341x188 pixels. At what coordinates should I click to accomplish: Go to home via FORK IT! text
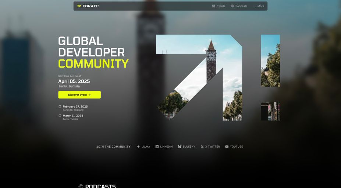pyautogui.click(x=90, y=6)
